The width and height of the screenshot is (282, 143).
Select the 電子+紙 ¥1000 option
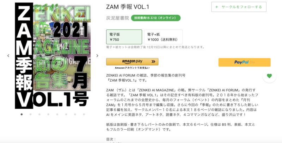pos(163,37)
